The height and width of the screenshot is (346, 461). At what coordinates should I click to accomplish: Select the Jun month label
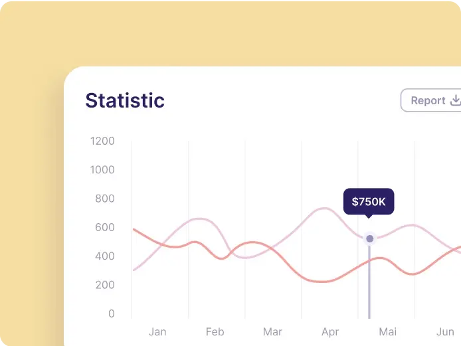click(x=445, y=332)
